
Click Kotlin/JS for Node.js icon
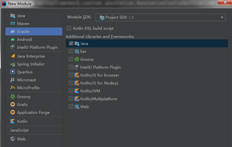pos(77,83)
